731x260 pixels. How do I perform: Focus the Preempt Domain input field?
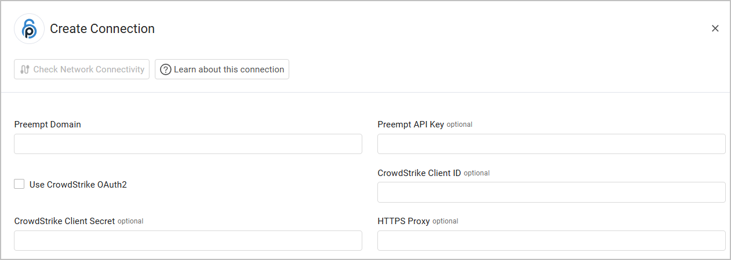188,144
